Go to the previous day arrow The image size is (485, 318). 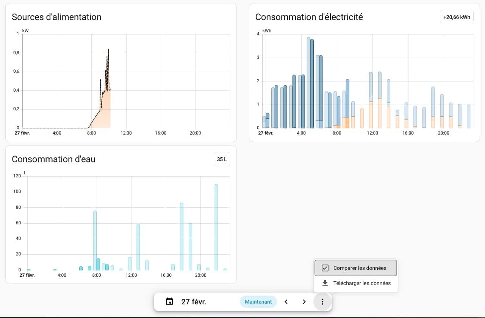tap(286, 302)
